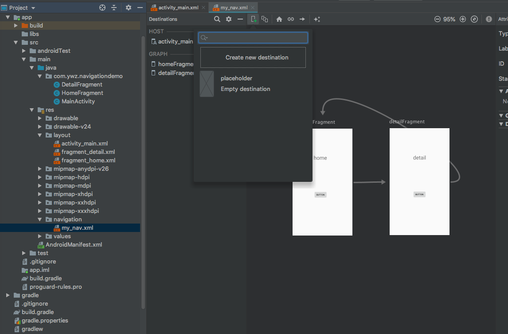Select homeFragment in the graph list
The image size is (508, 334).
[x=172, y=64]
